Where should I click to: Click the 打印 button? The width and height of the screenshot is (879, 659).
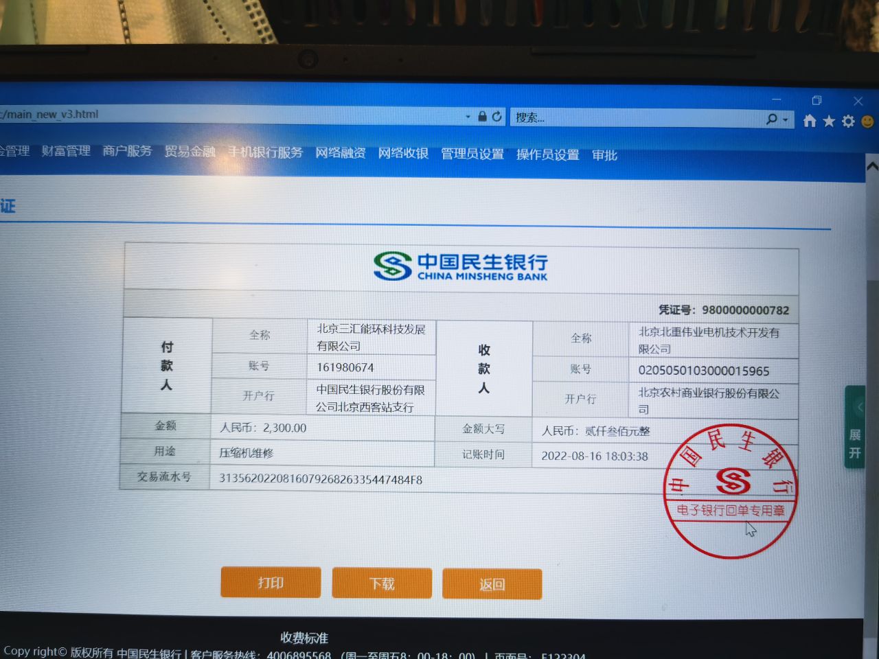coord(271,582)
